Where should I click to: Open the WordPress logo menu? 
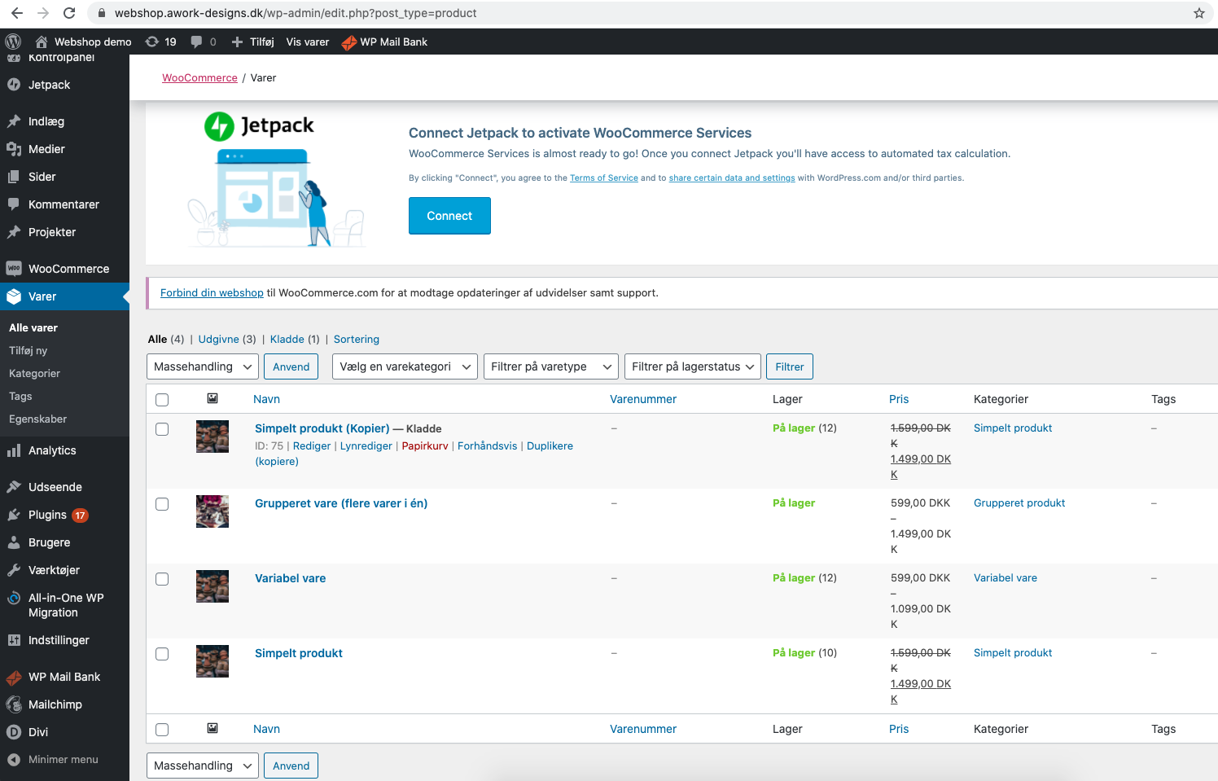(x=13, y=42)
